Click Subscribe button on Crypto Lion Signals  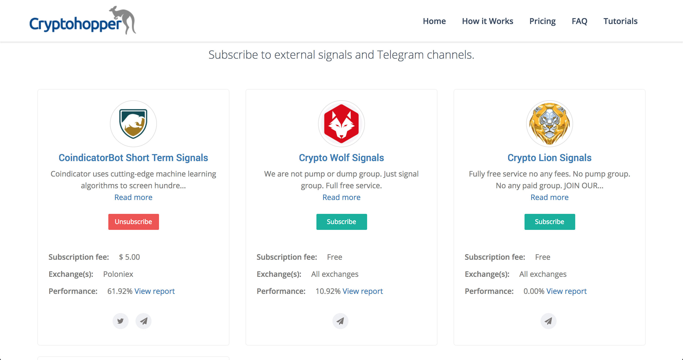click(x=549, y=221)
